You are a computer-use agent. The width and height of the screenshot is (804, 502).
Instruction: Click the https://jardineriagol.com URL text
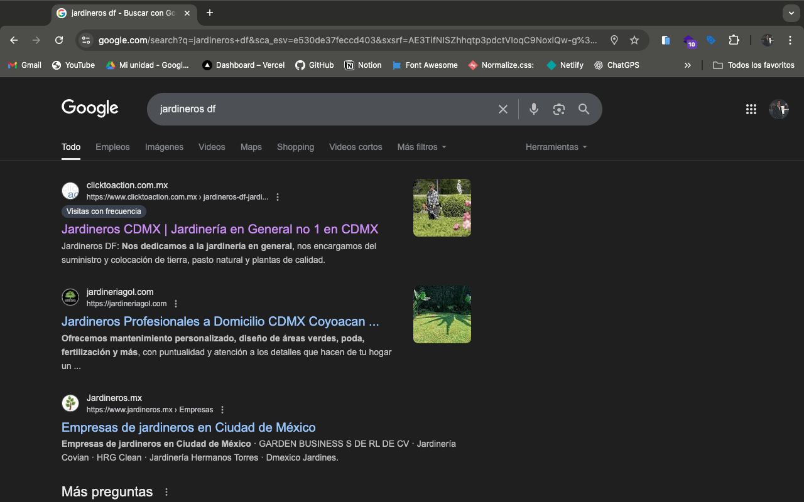pyautogui.click(x=126, y=304)
